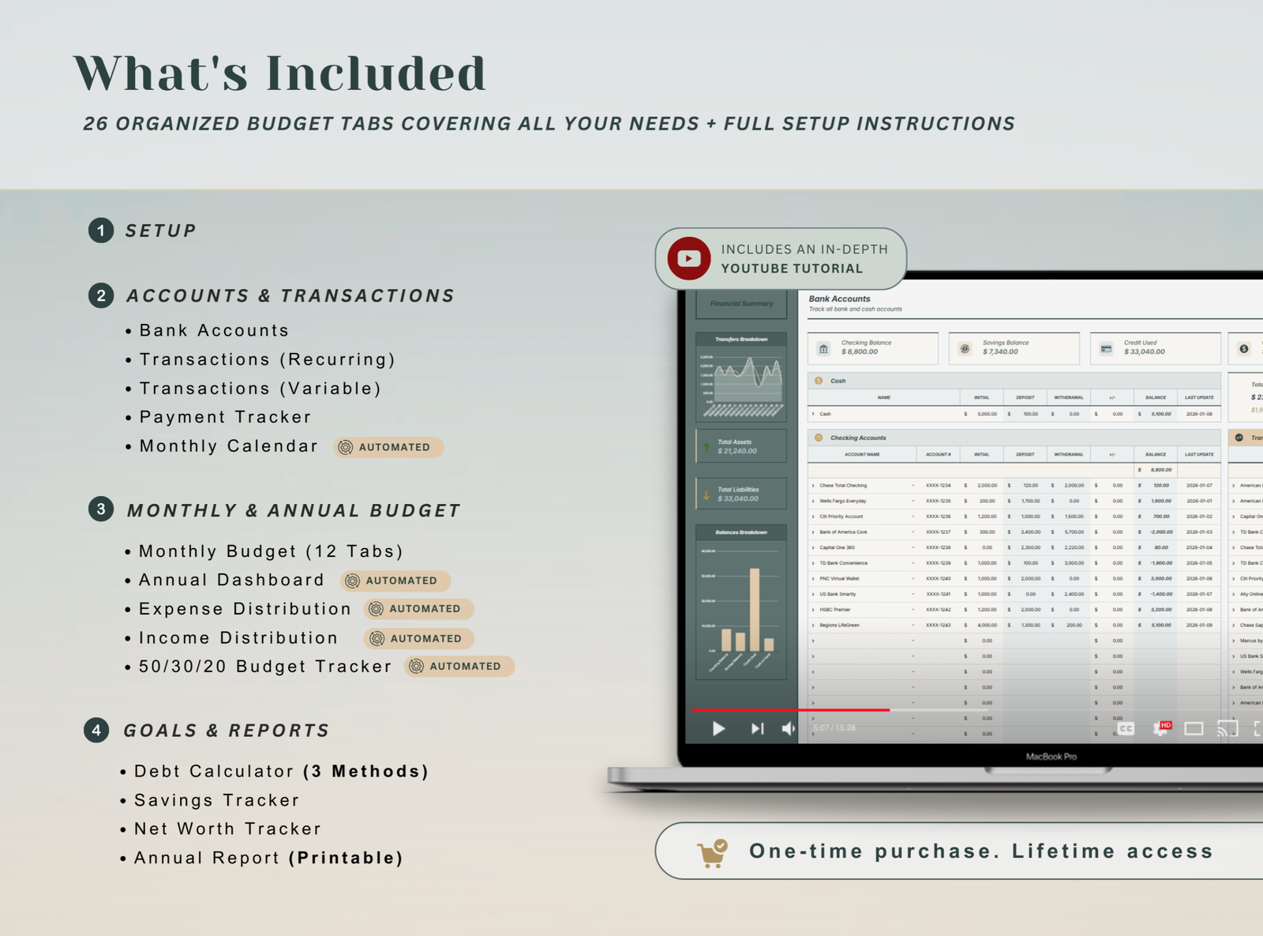The height and width of the screenshot is (936, 1263).
Task: Click the red YouTube play icon
Action: (688, 258)
